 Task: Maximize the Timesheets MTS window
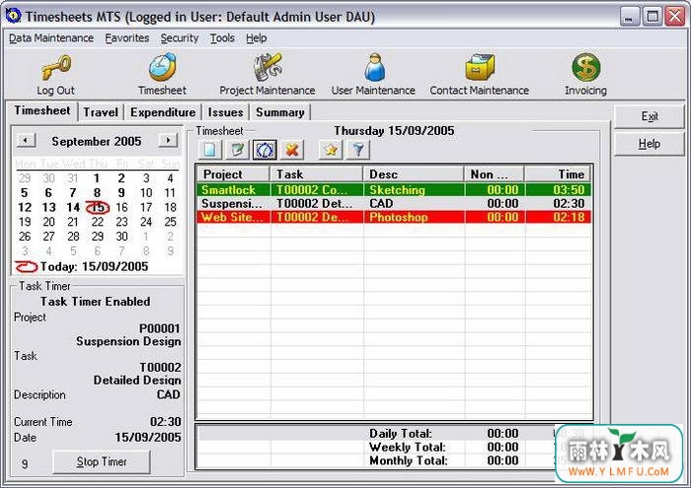tap(653, 17)
